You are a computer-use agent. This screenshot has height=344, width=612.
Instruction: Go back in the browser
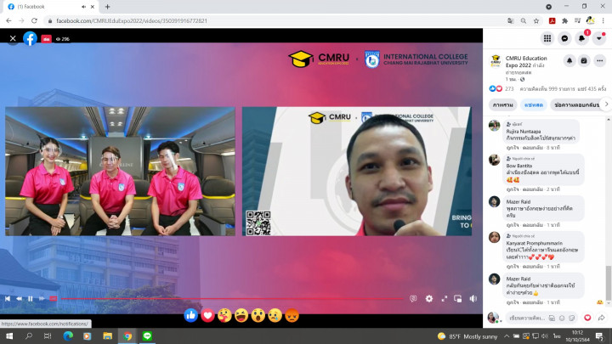coord(9,20)
